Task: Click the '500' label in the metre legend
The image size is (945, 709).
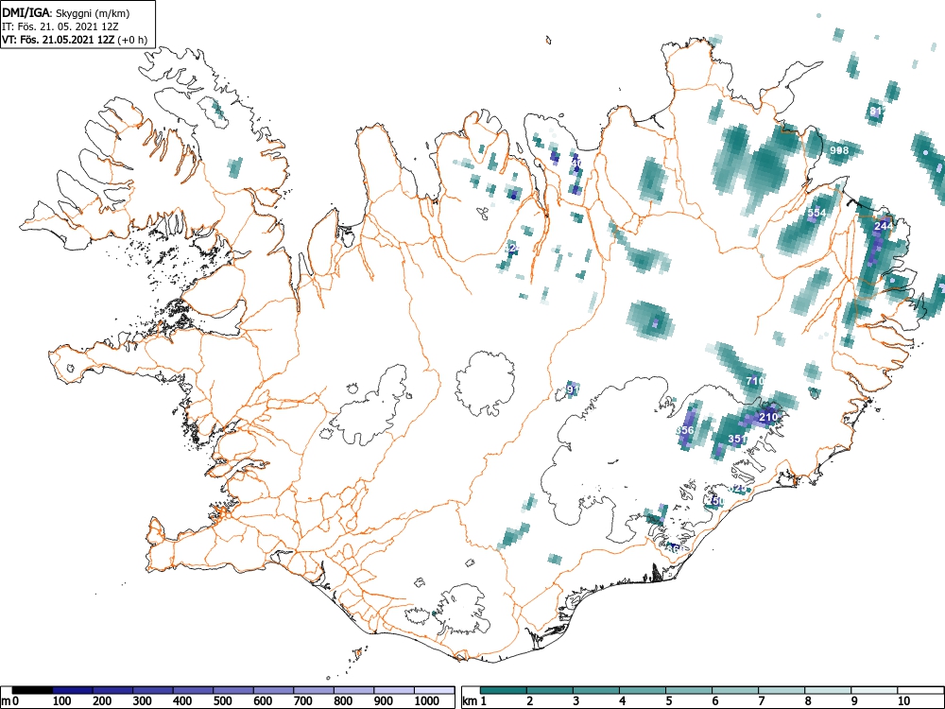Action: click(222, 701)
